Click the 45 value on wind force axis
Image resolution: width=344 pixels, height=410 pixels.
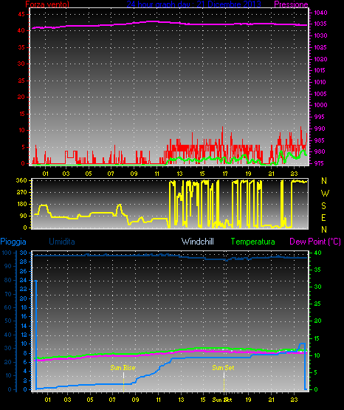coord(21,14)
